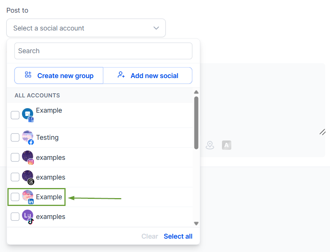Check the Testing Facebook account checkbox

tap(15, 138)
